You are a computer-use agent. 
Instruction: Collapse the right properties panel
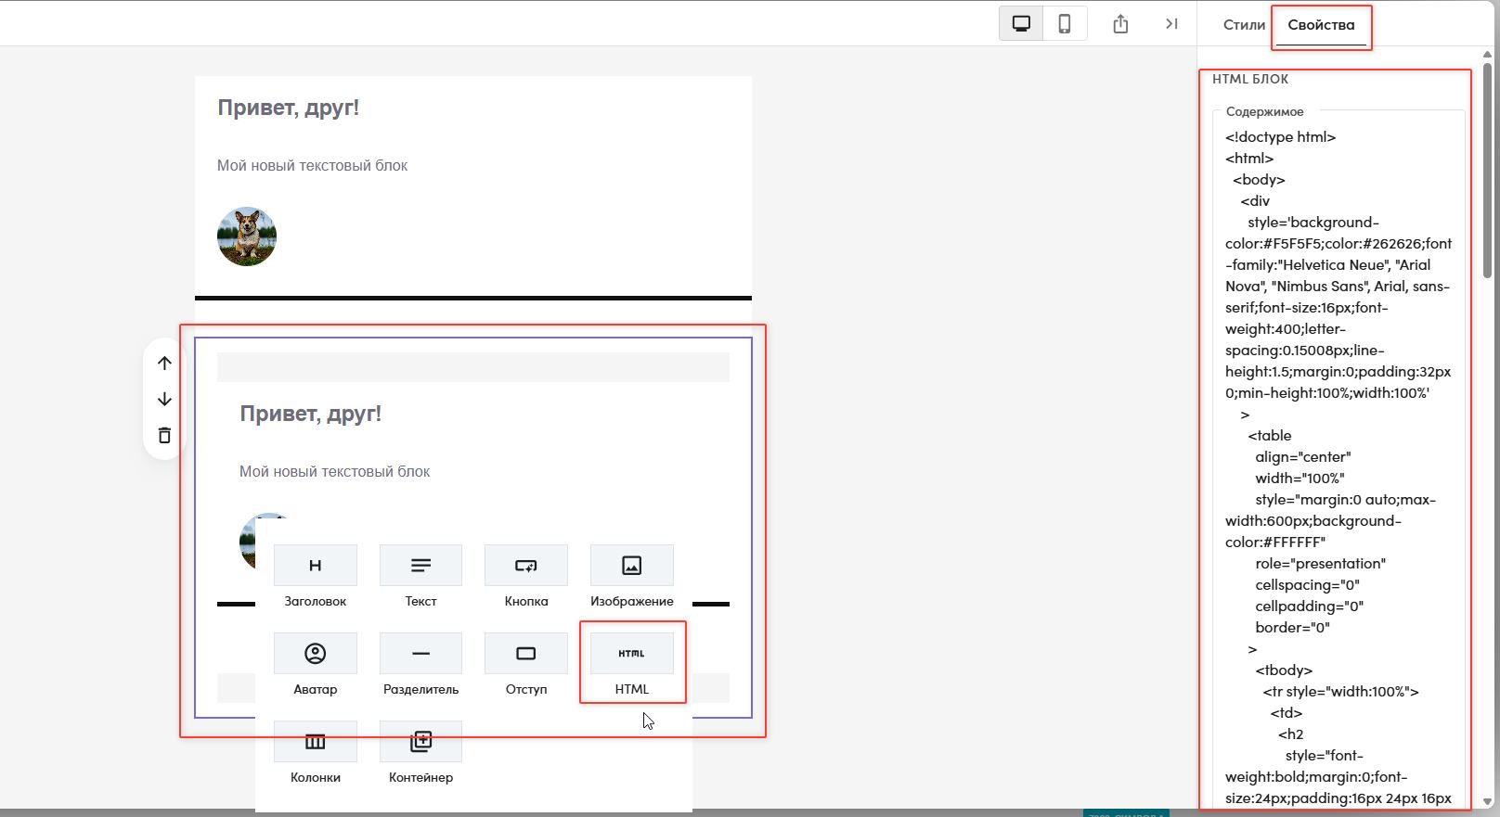pos(1171,24)
